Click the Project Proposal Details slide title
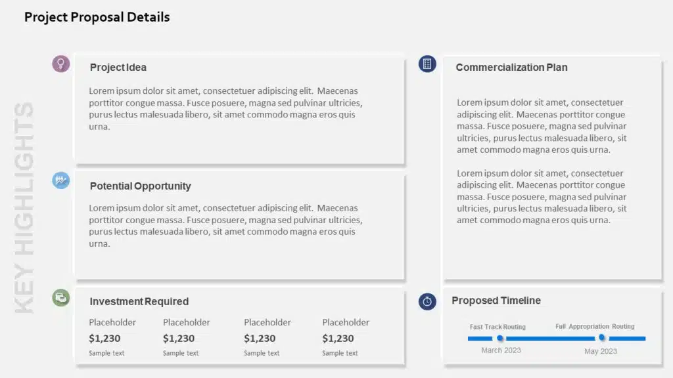The image size is (673, 378). 97,18
